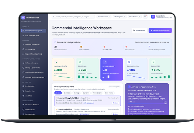Click Review on Seasonal Allergy Relief row
194x133 pixels.
click(115, 103)
